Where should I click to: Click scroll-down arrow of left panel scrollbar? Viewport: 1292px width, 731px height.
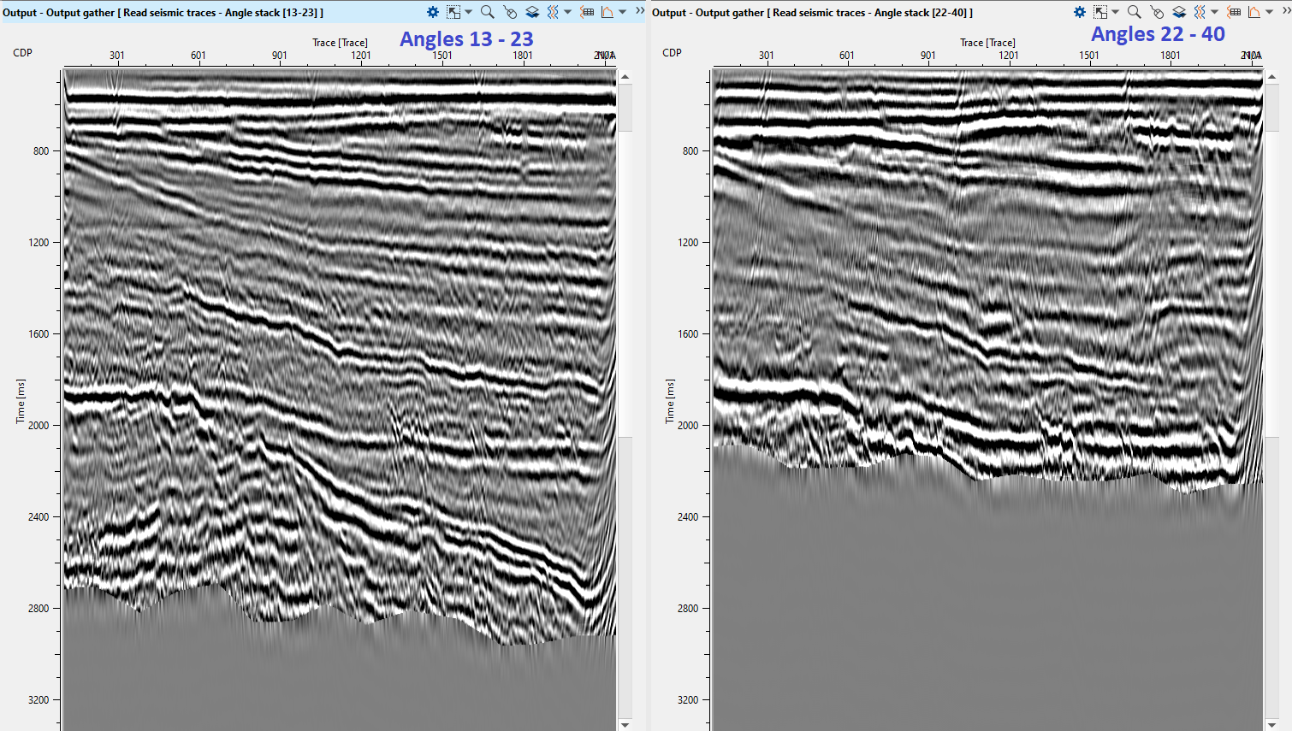pyautogui.click(x=625, y=724)
